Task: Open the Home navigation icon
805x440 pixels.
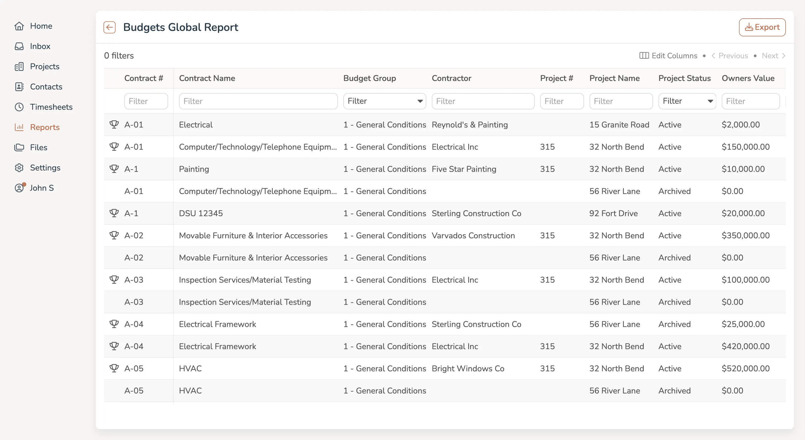Action: pos(19,26)
